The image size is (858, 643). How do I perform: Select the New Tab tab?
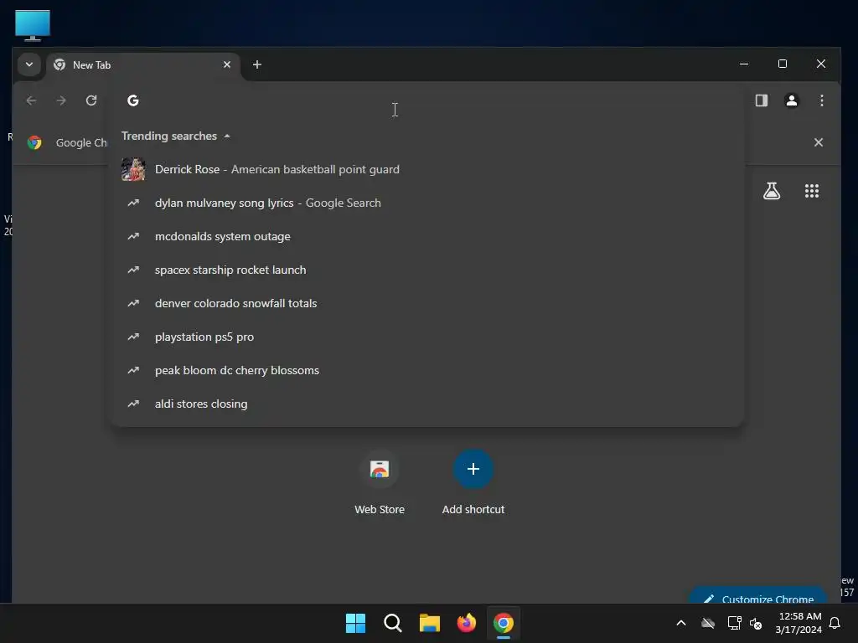coord(143,65)
